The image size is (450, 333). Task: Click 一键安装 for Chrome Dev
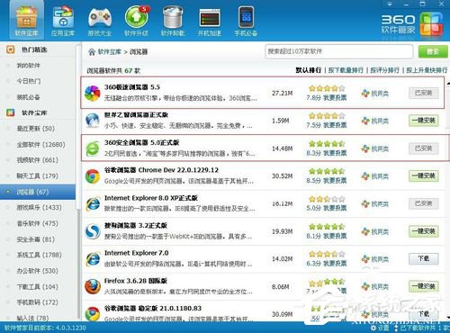tap(423, 175)
